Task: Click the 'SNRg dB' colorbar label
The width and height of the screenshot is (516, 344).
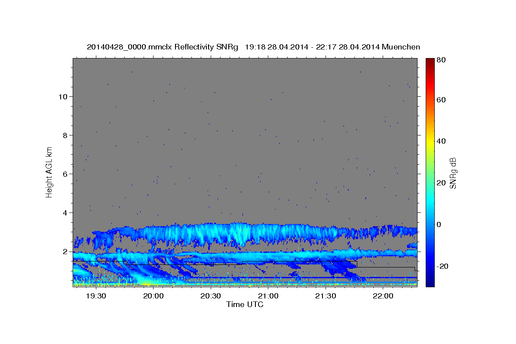Action: coord(453,173)
